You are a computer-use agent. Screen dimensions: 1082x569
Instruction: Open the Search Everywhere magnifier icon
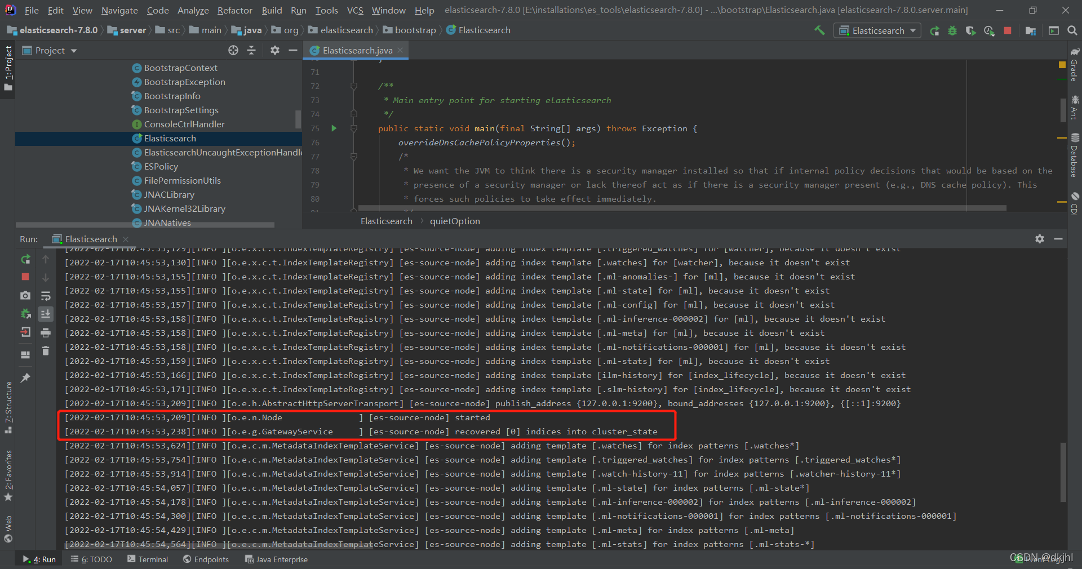[x=1072, y=30]
